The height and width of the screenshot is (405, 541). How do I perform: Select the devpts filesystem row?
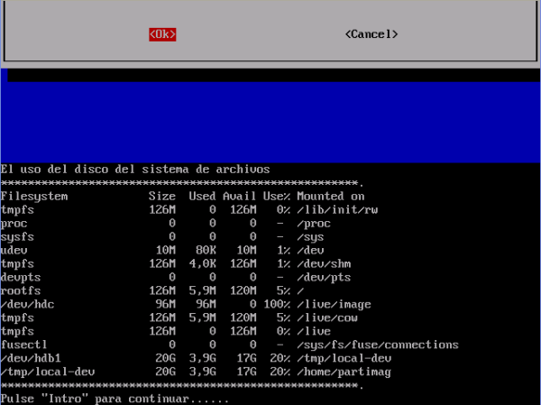click(x=20, y=277)
